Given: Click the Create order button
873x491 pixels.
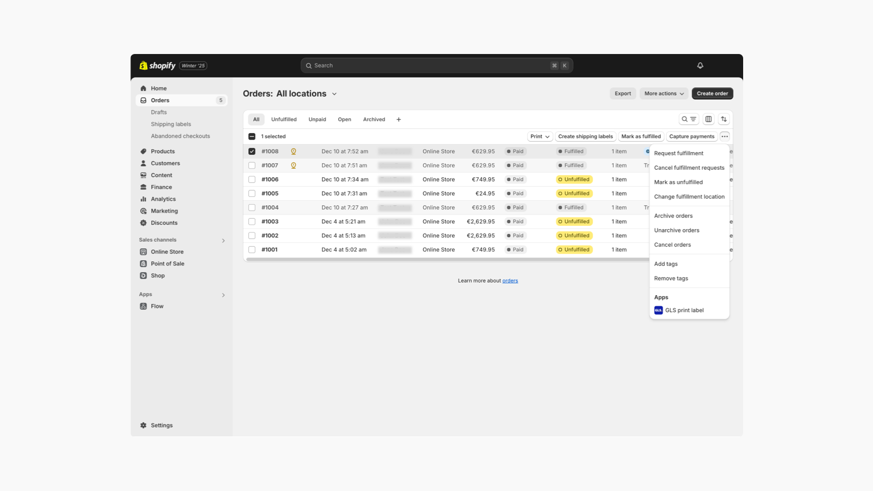Looking at the screenshot, I should [x=712, y=93].
